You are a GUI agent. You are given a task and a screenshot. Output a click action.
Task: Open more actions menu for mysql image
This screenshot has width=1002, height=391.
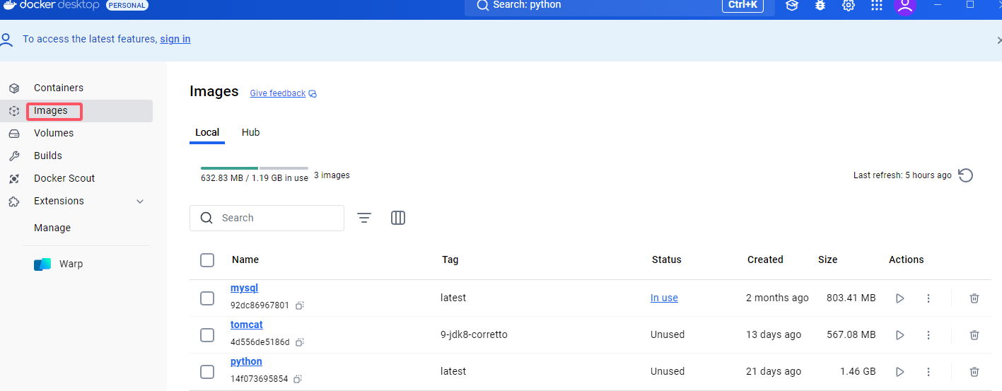928,298
